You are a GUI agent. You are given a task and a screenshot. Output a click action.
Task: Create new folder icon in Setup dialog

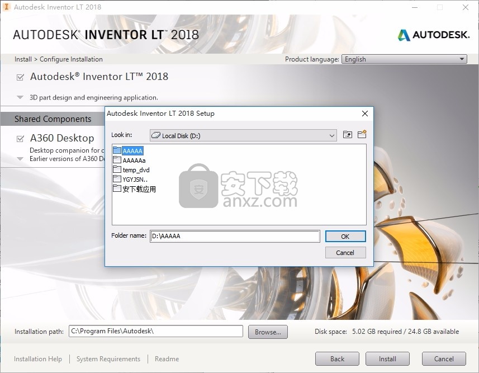[x=362, y=134]
